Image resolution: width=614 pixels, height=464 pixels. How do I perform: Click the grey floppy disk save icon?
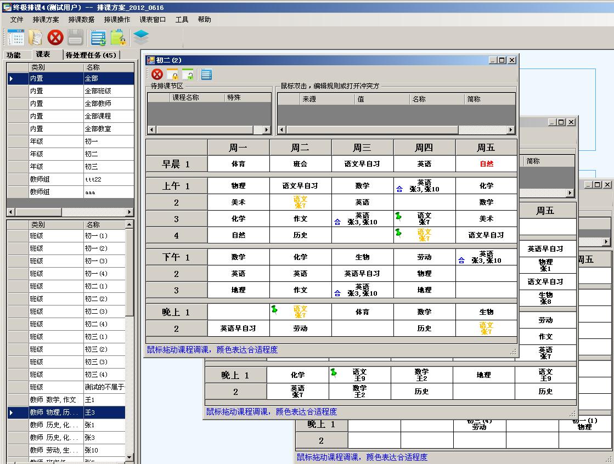[x=75, y=38]
